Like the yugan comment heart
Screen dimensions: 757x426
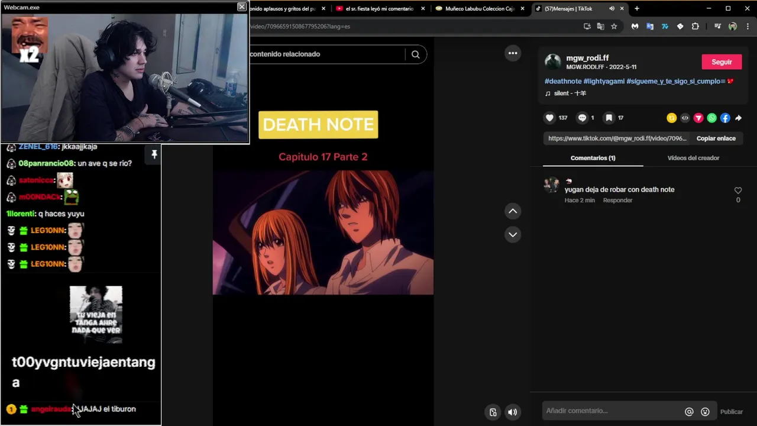(738, 191)
